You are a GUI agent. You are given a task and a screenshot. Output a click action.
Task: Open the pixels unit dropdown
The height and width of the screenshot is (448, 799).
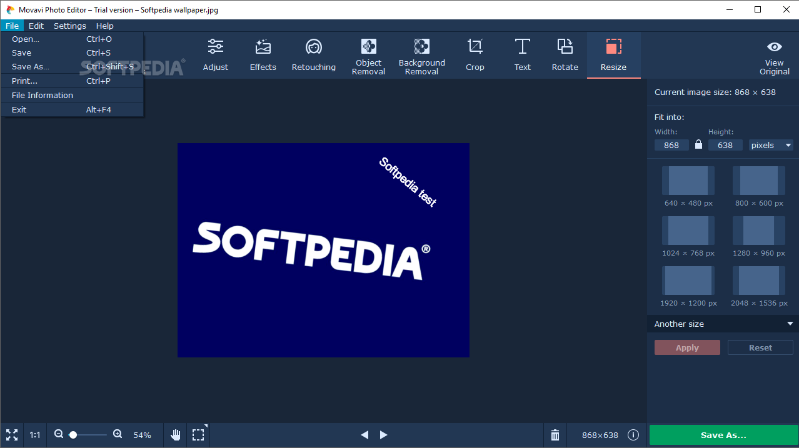tap(771, 145)
